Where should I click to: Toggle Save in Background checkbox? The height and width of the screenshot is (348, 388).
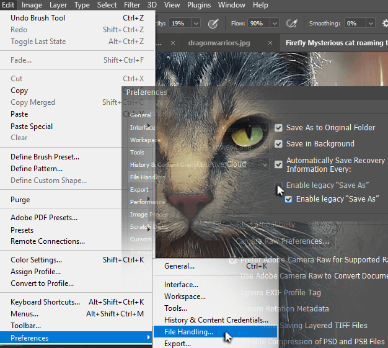pos(278,144)
